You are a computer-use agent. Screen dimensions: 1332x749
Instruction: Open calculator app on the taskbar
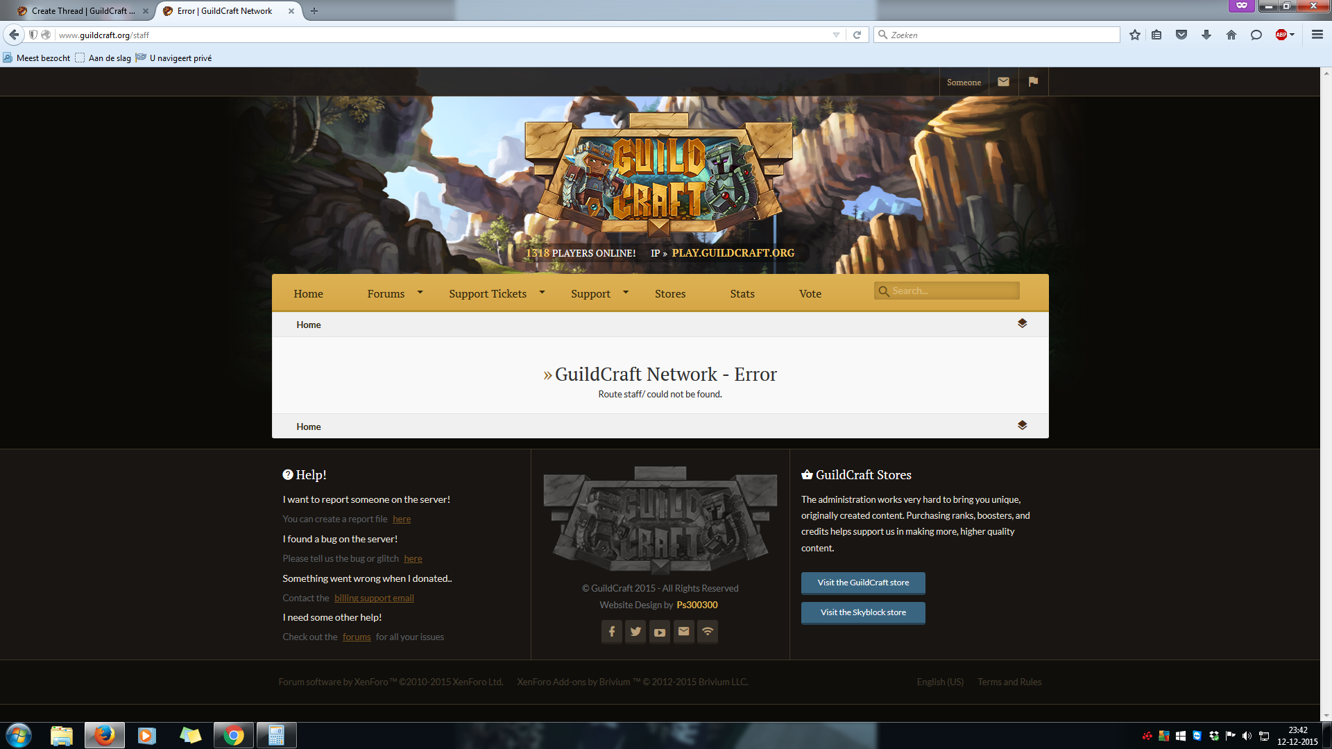coord(277,735)
